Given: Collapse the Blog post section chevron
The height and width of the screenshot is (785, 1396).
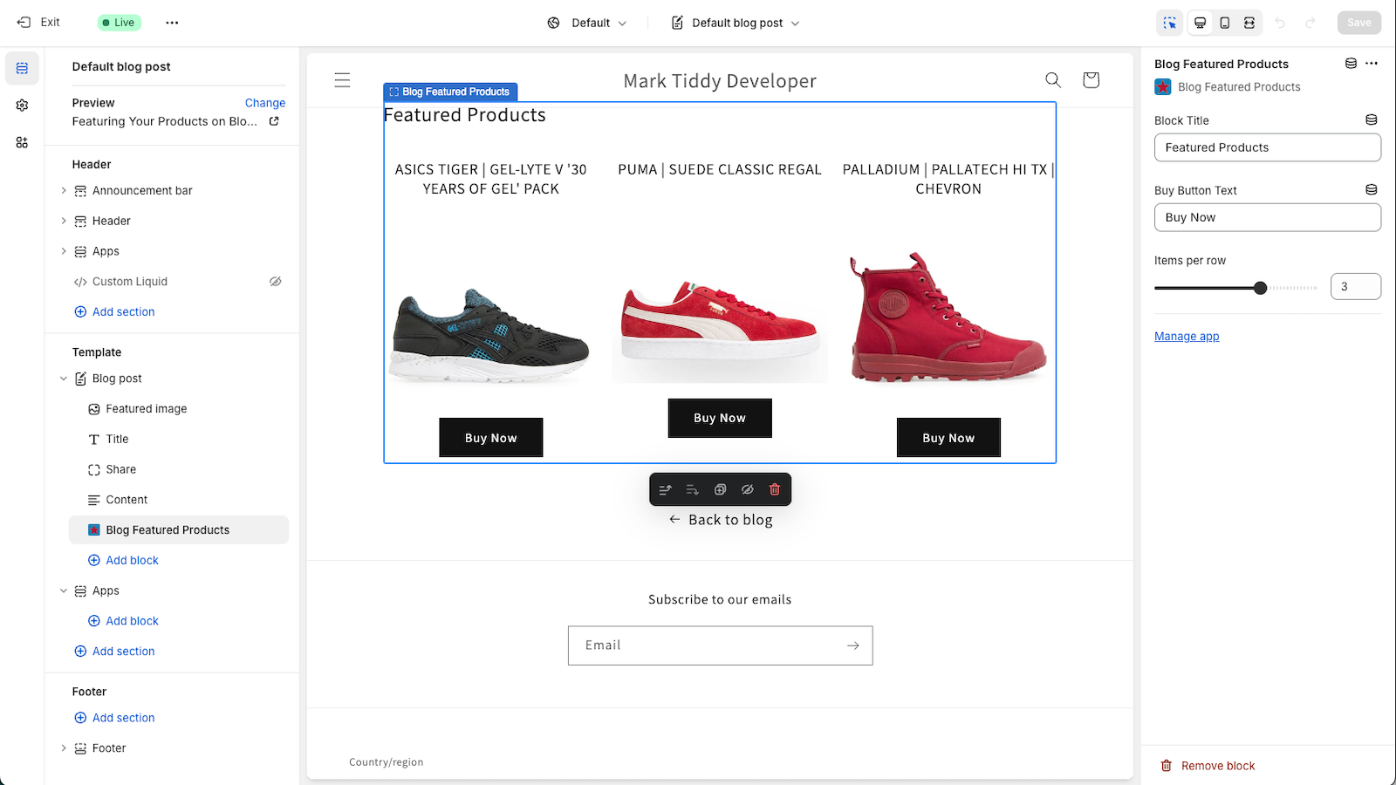Looking at the screenshot, I should [x=64, y=379].
